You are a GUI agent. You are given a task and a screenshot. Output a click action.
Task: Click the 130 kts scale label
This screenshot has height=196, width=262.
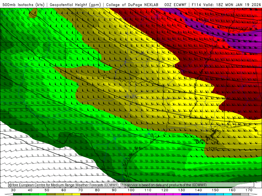click(181, 190)
